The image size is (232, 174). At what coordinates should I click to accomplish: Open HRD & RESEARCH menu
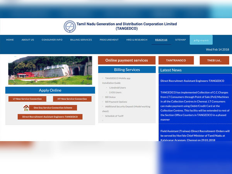[137, 40]
